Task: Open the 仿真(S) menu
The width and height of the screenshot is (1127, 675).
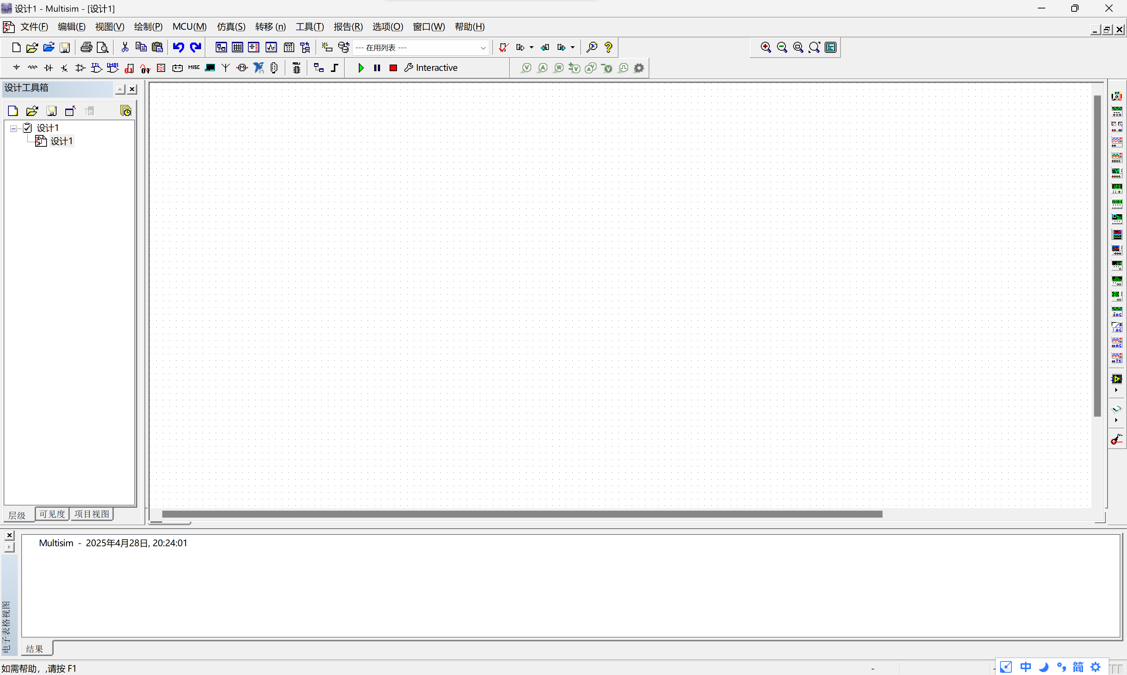Action: 231,27
